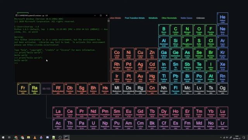Click the empty >>> prompt line
Image resolution: width=248 pixels, height=140 pixels.
pyautogui.click(x=16, y=63)
